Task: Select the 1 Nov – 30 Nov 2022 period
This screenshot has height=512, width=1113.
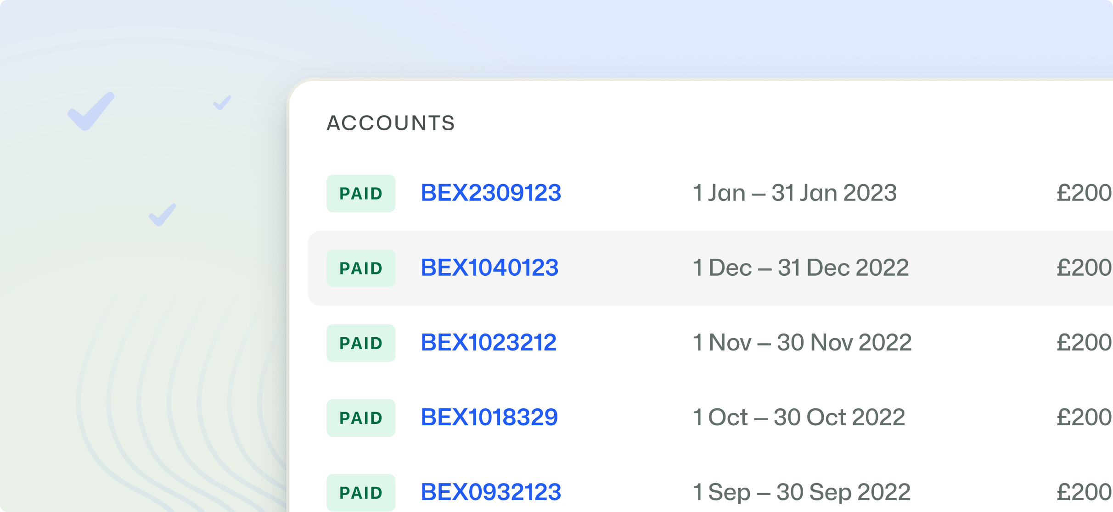Action: pos(802,343)
